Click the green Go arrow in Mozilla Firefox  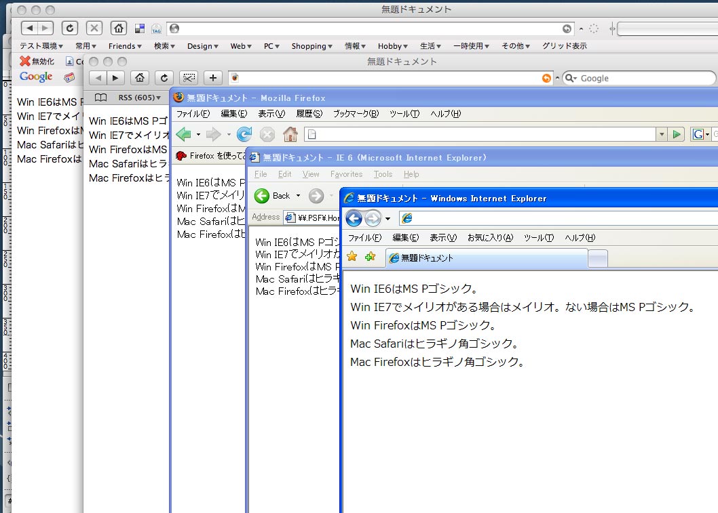[677, 134]
